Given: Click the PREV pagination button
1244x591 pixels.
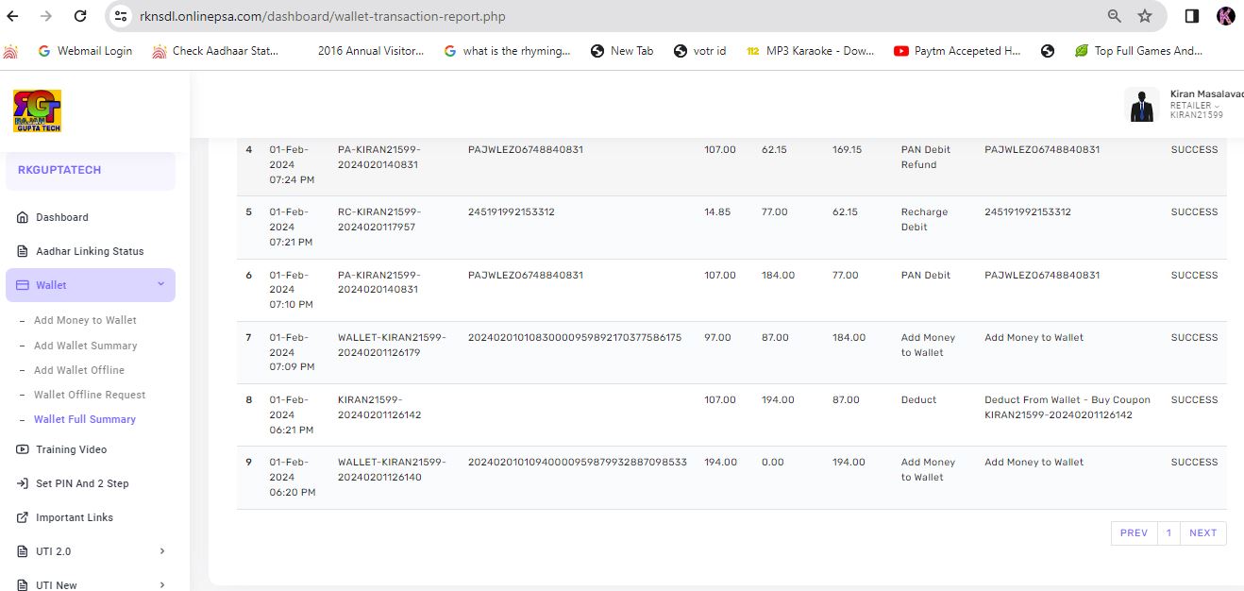Looking at the screenshot, I should pyautogui.click(x=1134, y=533).
